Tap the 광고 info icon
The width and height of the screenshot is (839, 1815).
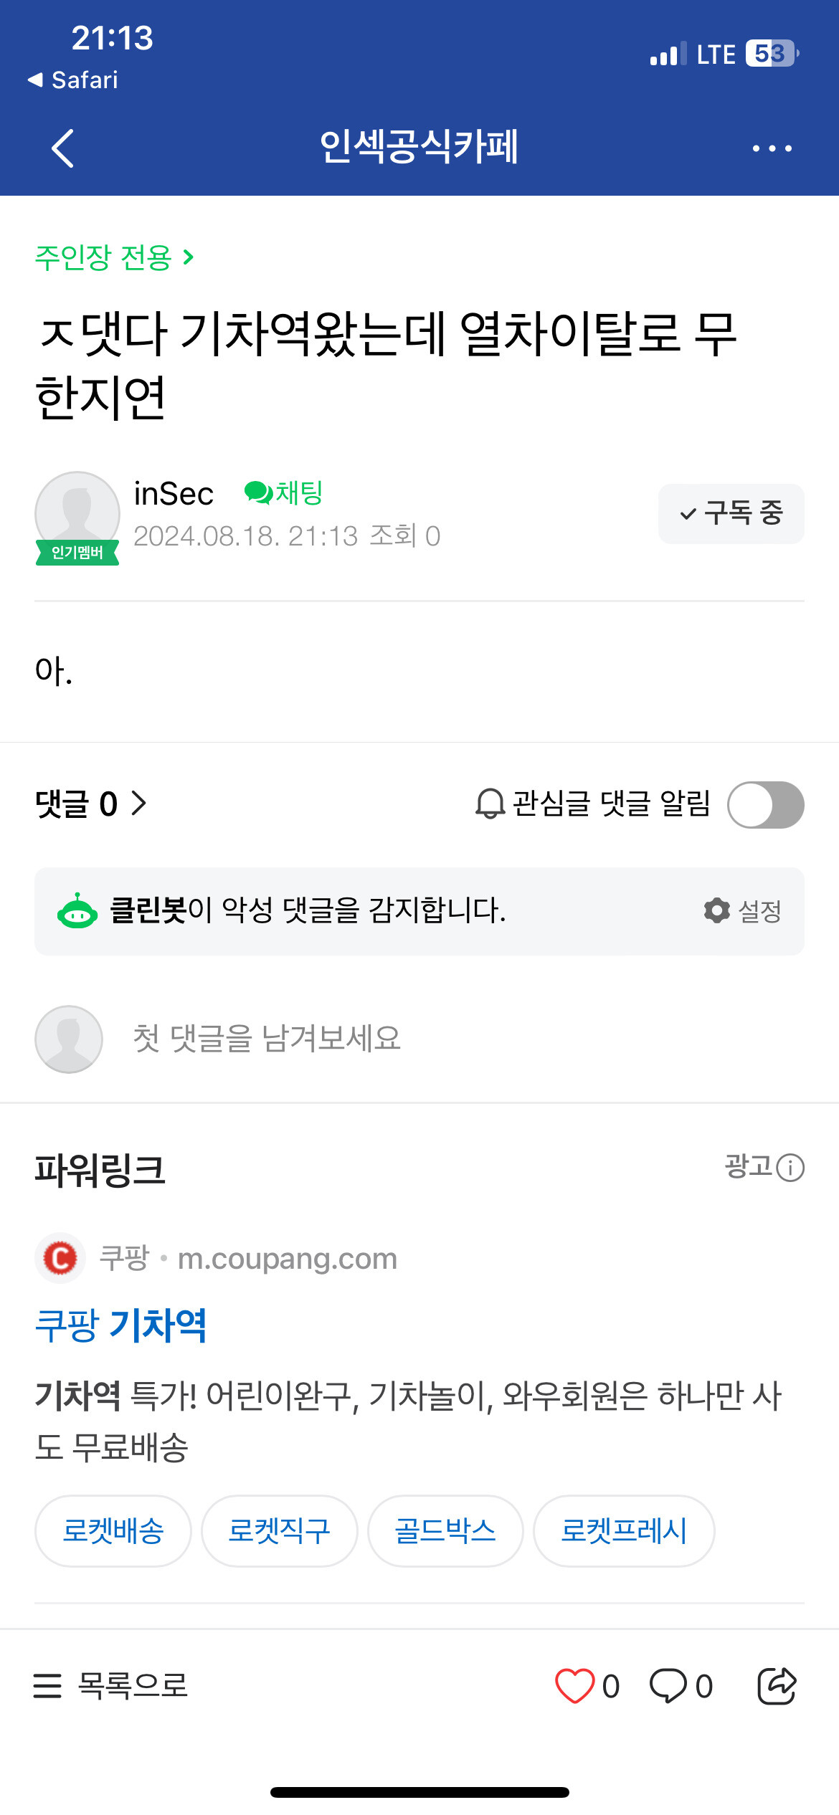(790, 1168)
